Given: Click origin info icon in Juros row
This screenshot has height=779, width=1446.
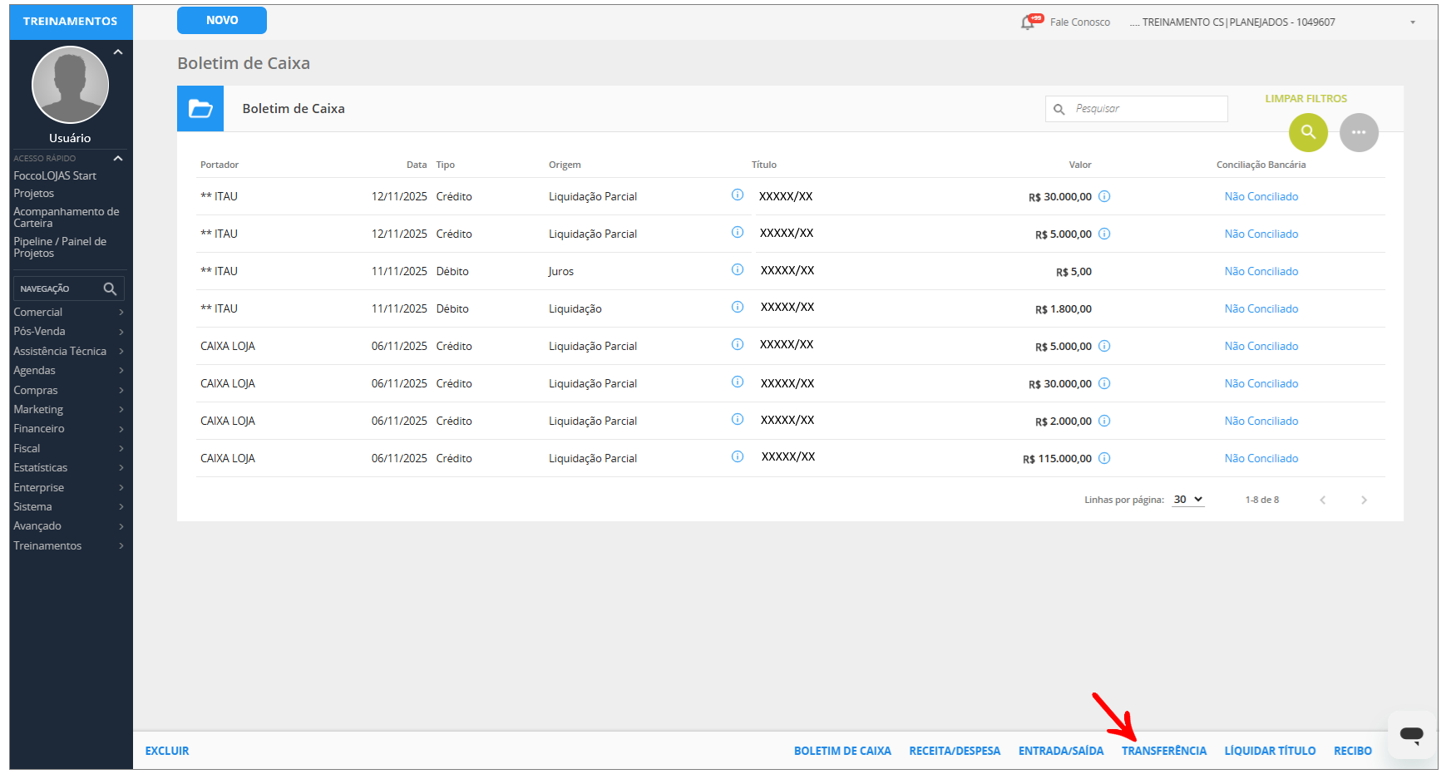Looking at the screenshot, I should click(737, 269).
